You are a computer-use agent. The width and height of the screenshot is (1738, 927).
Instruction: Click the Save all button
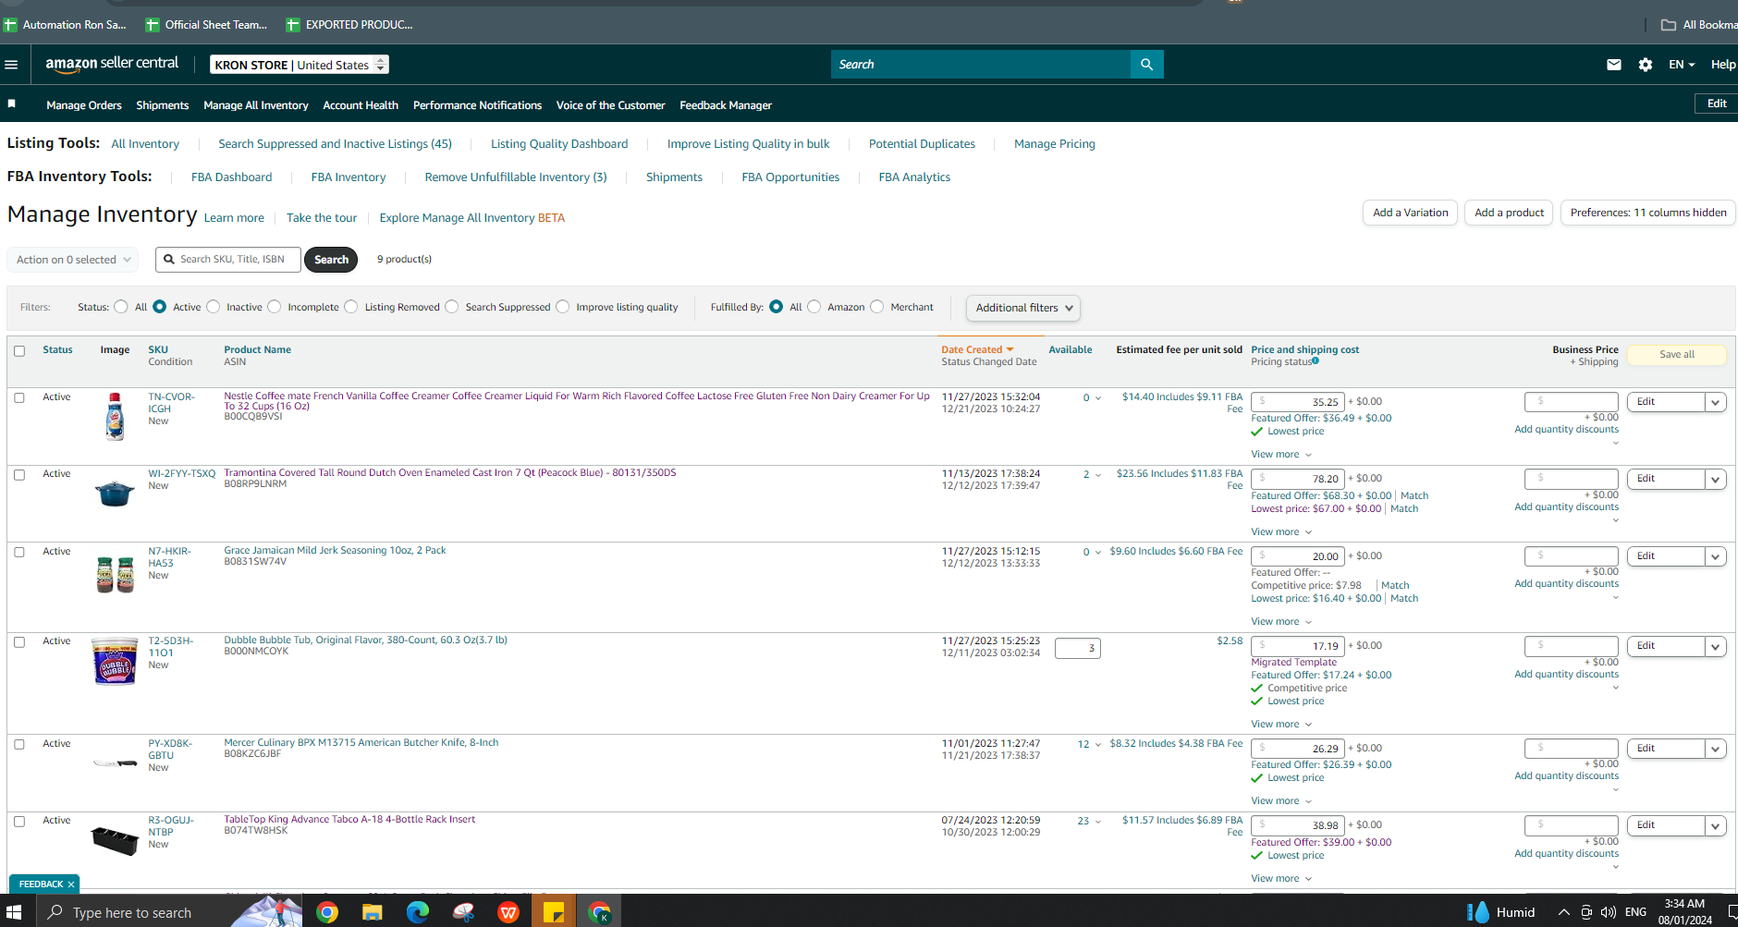coord(1677,355)
